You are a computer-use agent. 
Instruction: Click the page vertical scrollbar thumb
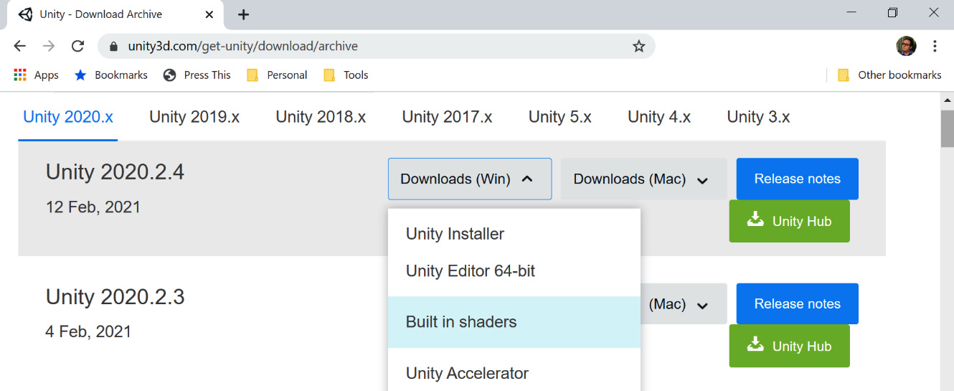point(947,128)
